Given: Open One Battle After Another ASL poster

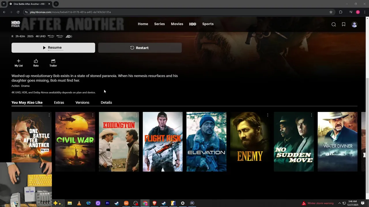Looking at the screenshot, I should (31, 137).
